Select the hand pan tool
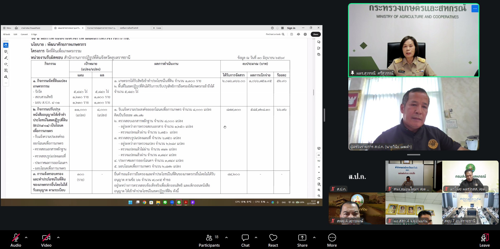 [6, 45]
